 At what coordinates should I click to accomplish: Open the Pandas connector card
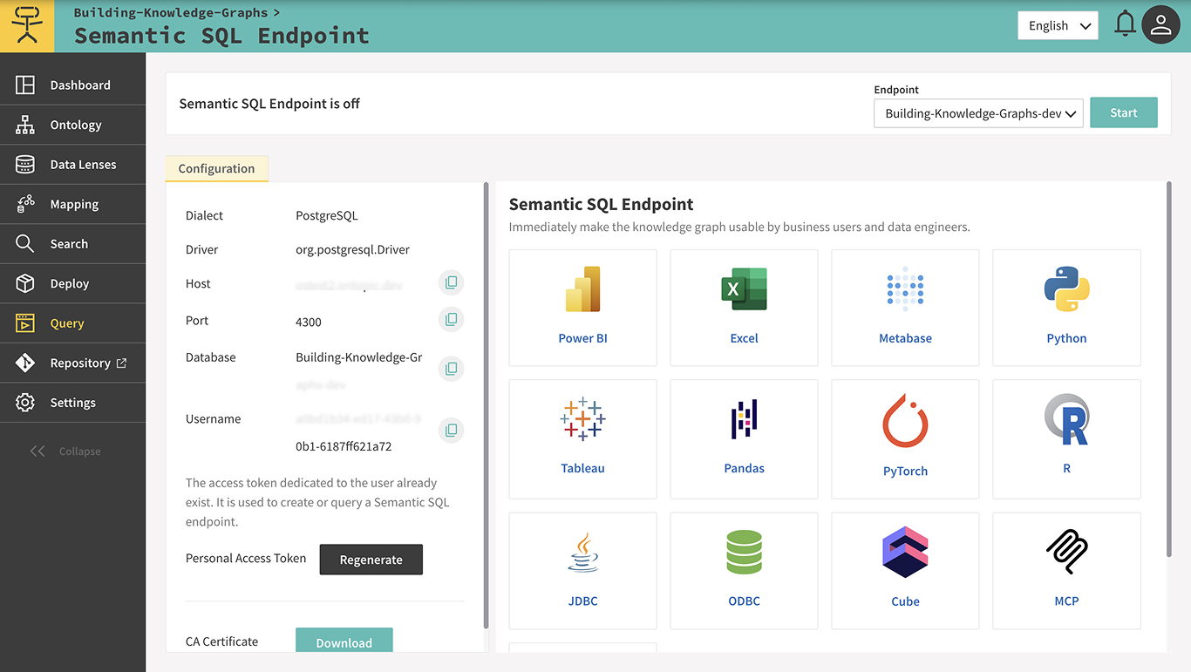tap(744, 439)
